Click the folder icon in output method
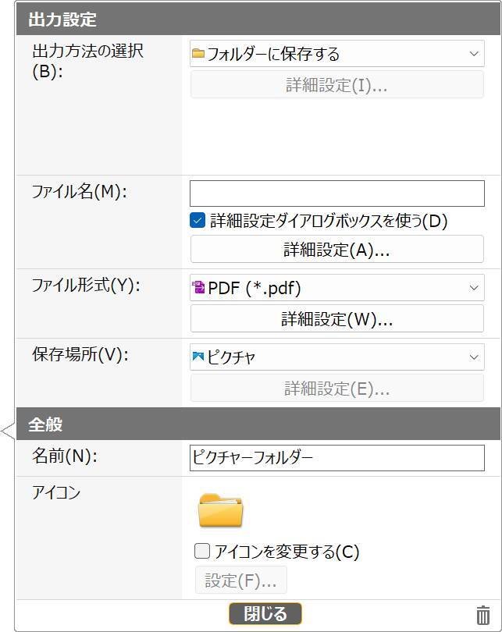Image resolution: width=502 pixels, height=632 pixels. (198, 54)
